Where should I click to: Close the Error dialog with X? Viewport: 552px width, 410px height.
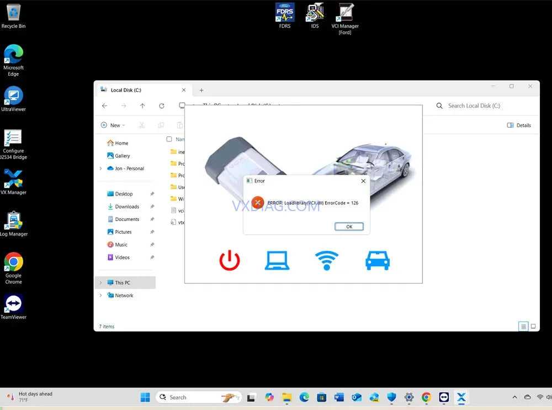click(x=363, y=181)
